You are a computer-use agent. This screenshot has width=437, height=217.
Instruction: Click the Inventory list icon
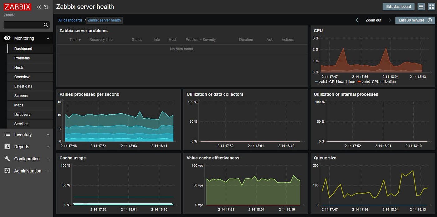click(7, 134)
